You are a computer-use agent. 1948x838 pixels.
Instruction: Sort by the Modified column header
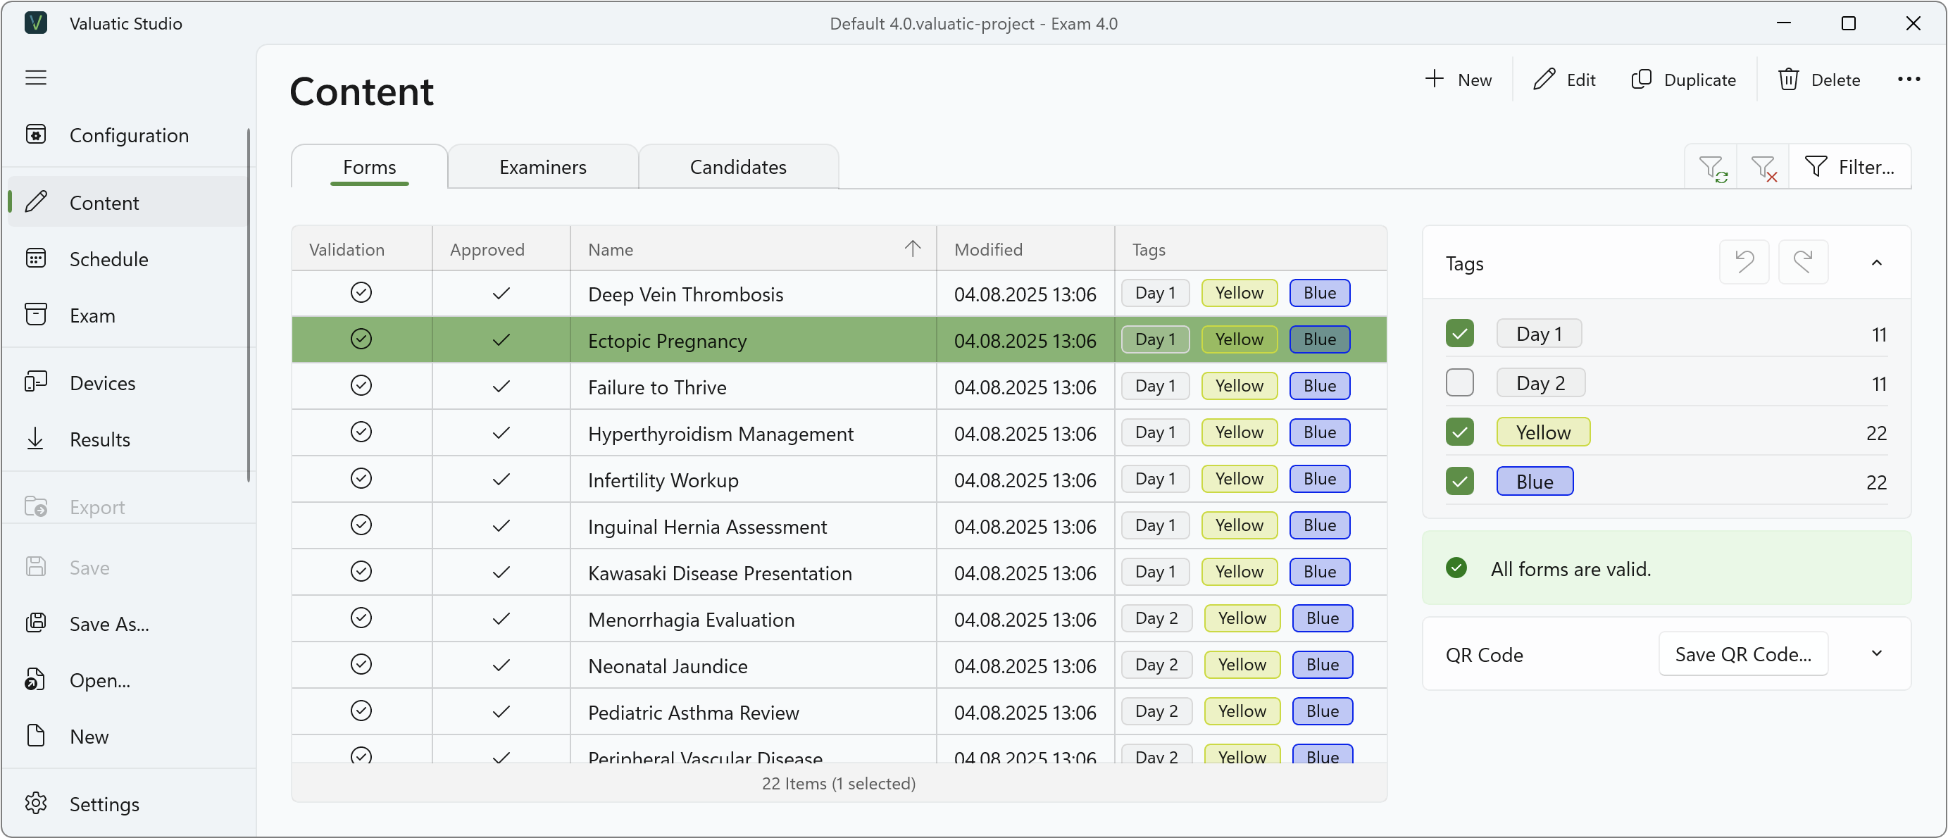click(x=1025, y=249)
